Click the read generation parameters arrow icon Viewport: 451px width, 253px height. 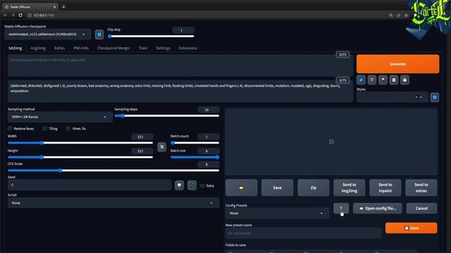pos(361,80)
